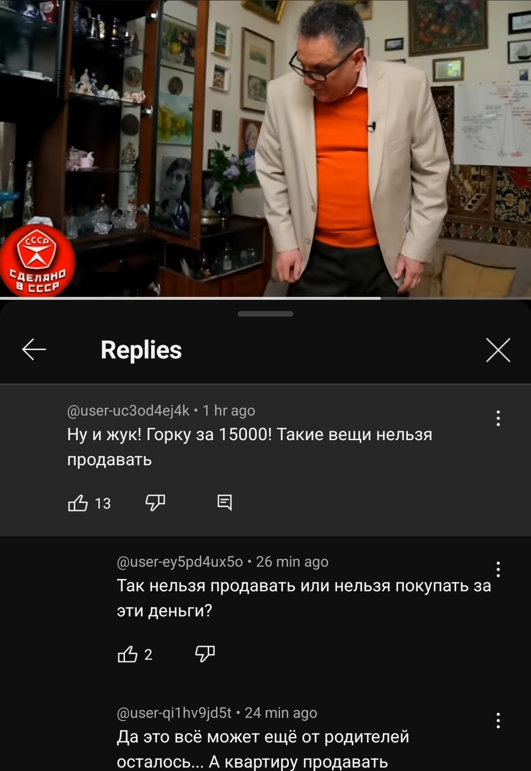Like the comment with 13 likes

(78, 503)
